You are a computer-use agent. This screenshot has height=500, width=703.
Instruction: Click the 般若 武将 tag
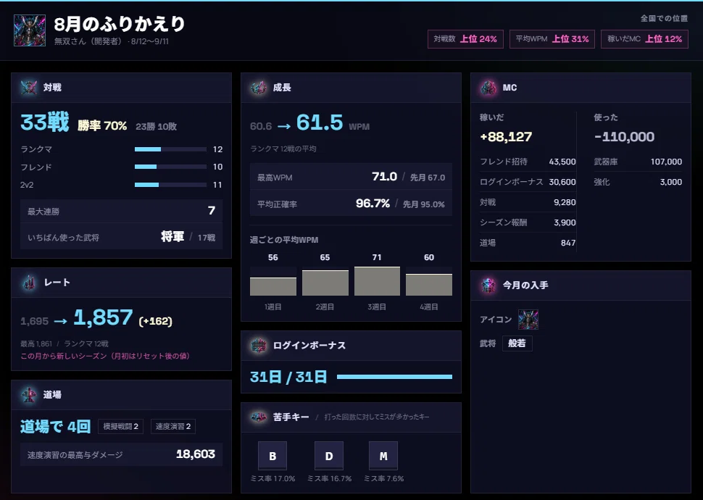pyautogui.click(x=517, y=343)
